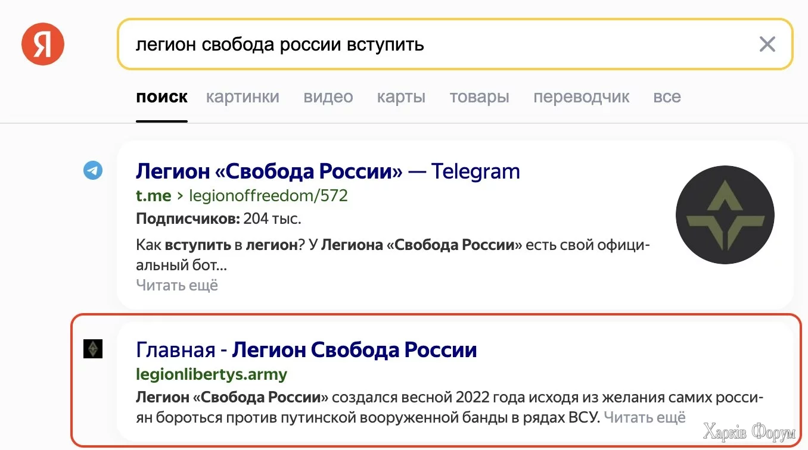Clear the search query with the X
The image size is (808, 450).
(767, 44)
